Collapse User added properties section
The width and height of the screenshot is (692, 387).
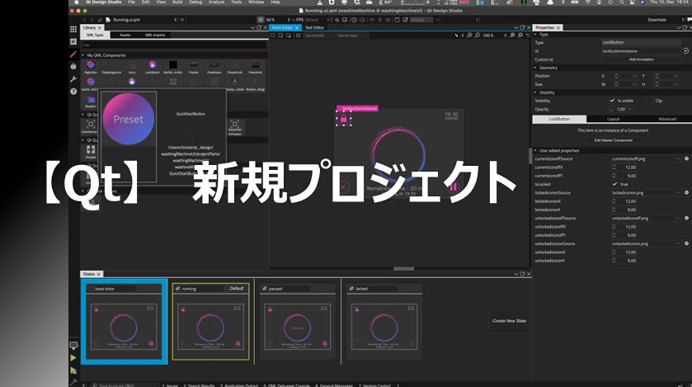click(535, 150)
